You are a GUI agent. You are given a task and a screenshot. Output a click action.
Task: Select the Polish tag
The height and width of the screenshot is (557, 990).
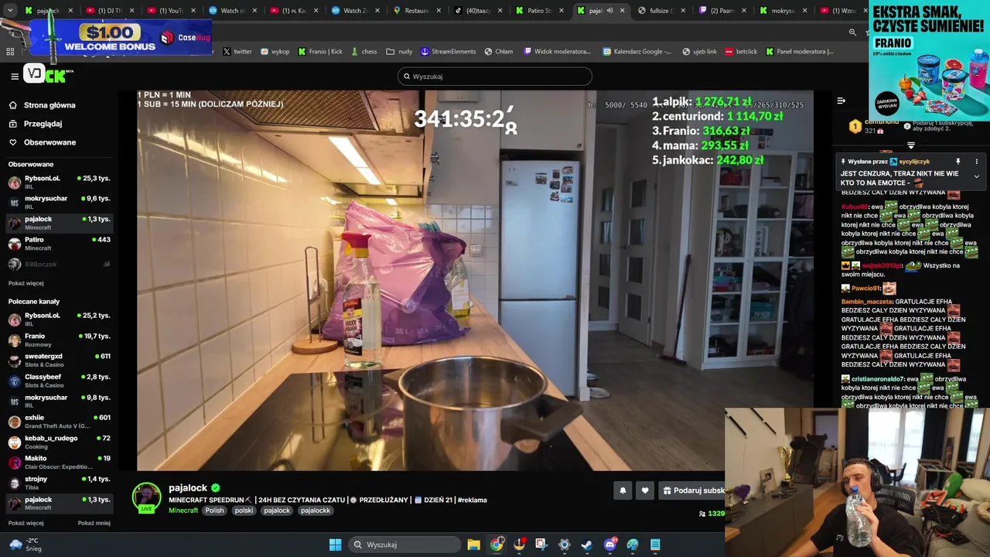214,511
